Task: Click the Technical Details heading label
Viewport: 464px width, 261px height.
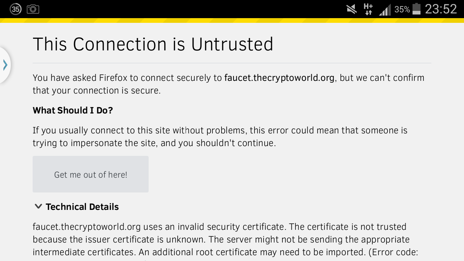Action: pos(82,207)
